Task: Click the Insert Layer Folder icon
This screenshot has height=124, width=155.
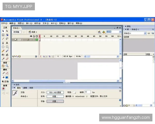Action: 19,56
